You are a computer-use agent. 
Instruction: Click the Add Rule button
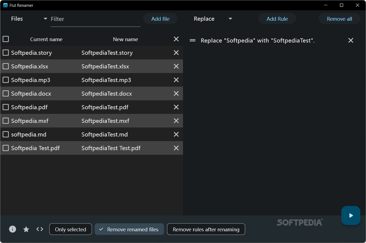tap(277, 19)
